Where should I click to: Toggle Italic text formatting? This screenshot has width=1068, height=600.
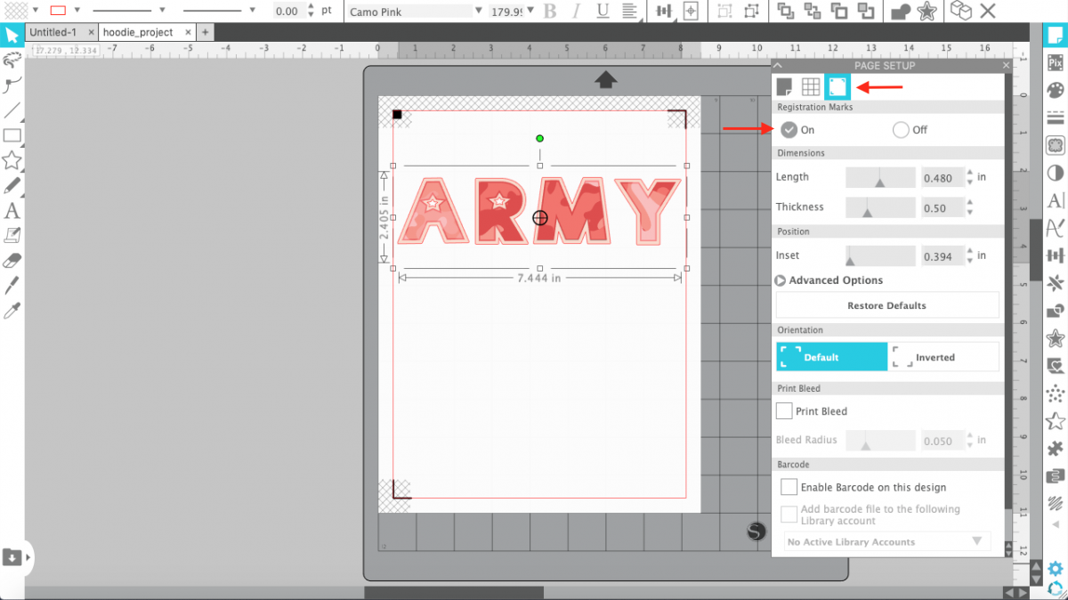click(577, 11)
